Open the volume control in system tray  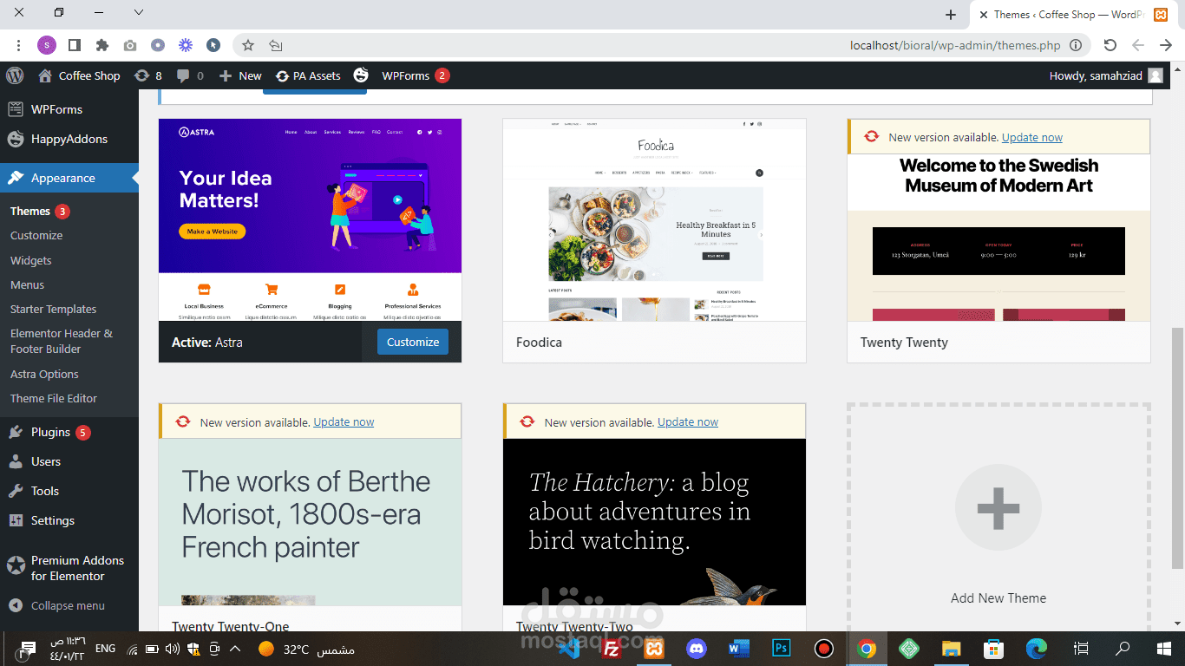(172, 649)
